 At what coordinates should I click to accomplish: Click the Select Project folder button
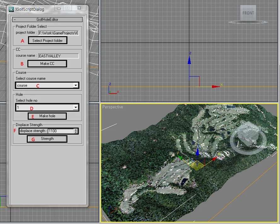tap(48, 40)
